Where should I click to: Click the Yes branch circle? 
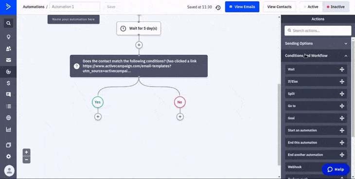point(98,102)
